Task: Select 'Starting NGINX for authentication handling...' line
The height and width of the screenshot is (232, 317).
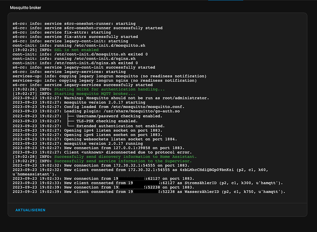Action: coord(88,89)
